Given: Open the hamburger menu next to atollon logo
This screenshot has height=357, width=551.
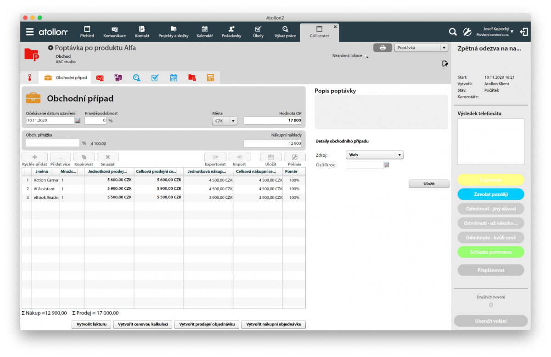Looking at the screenshot, I should click(30, 32).
